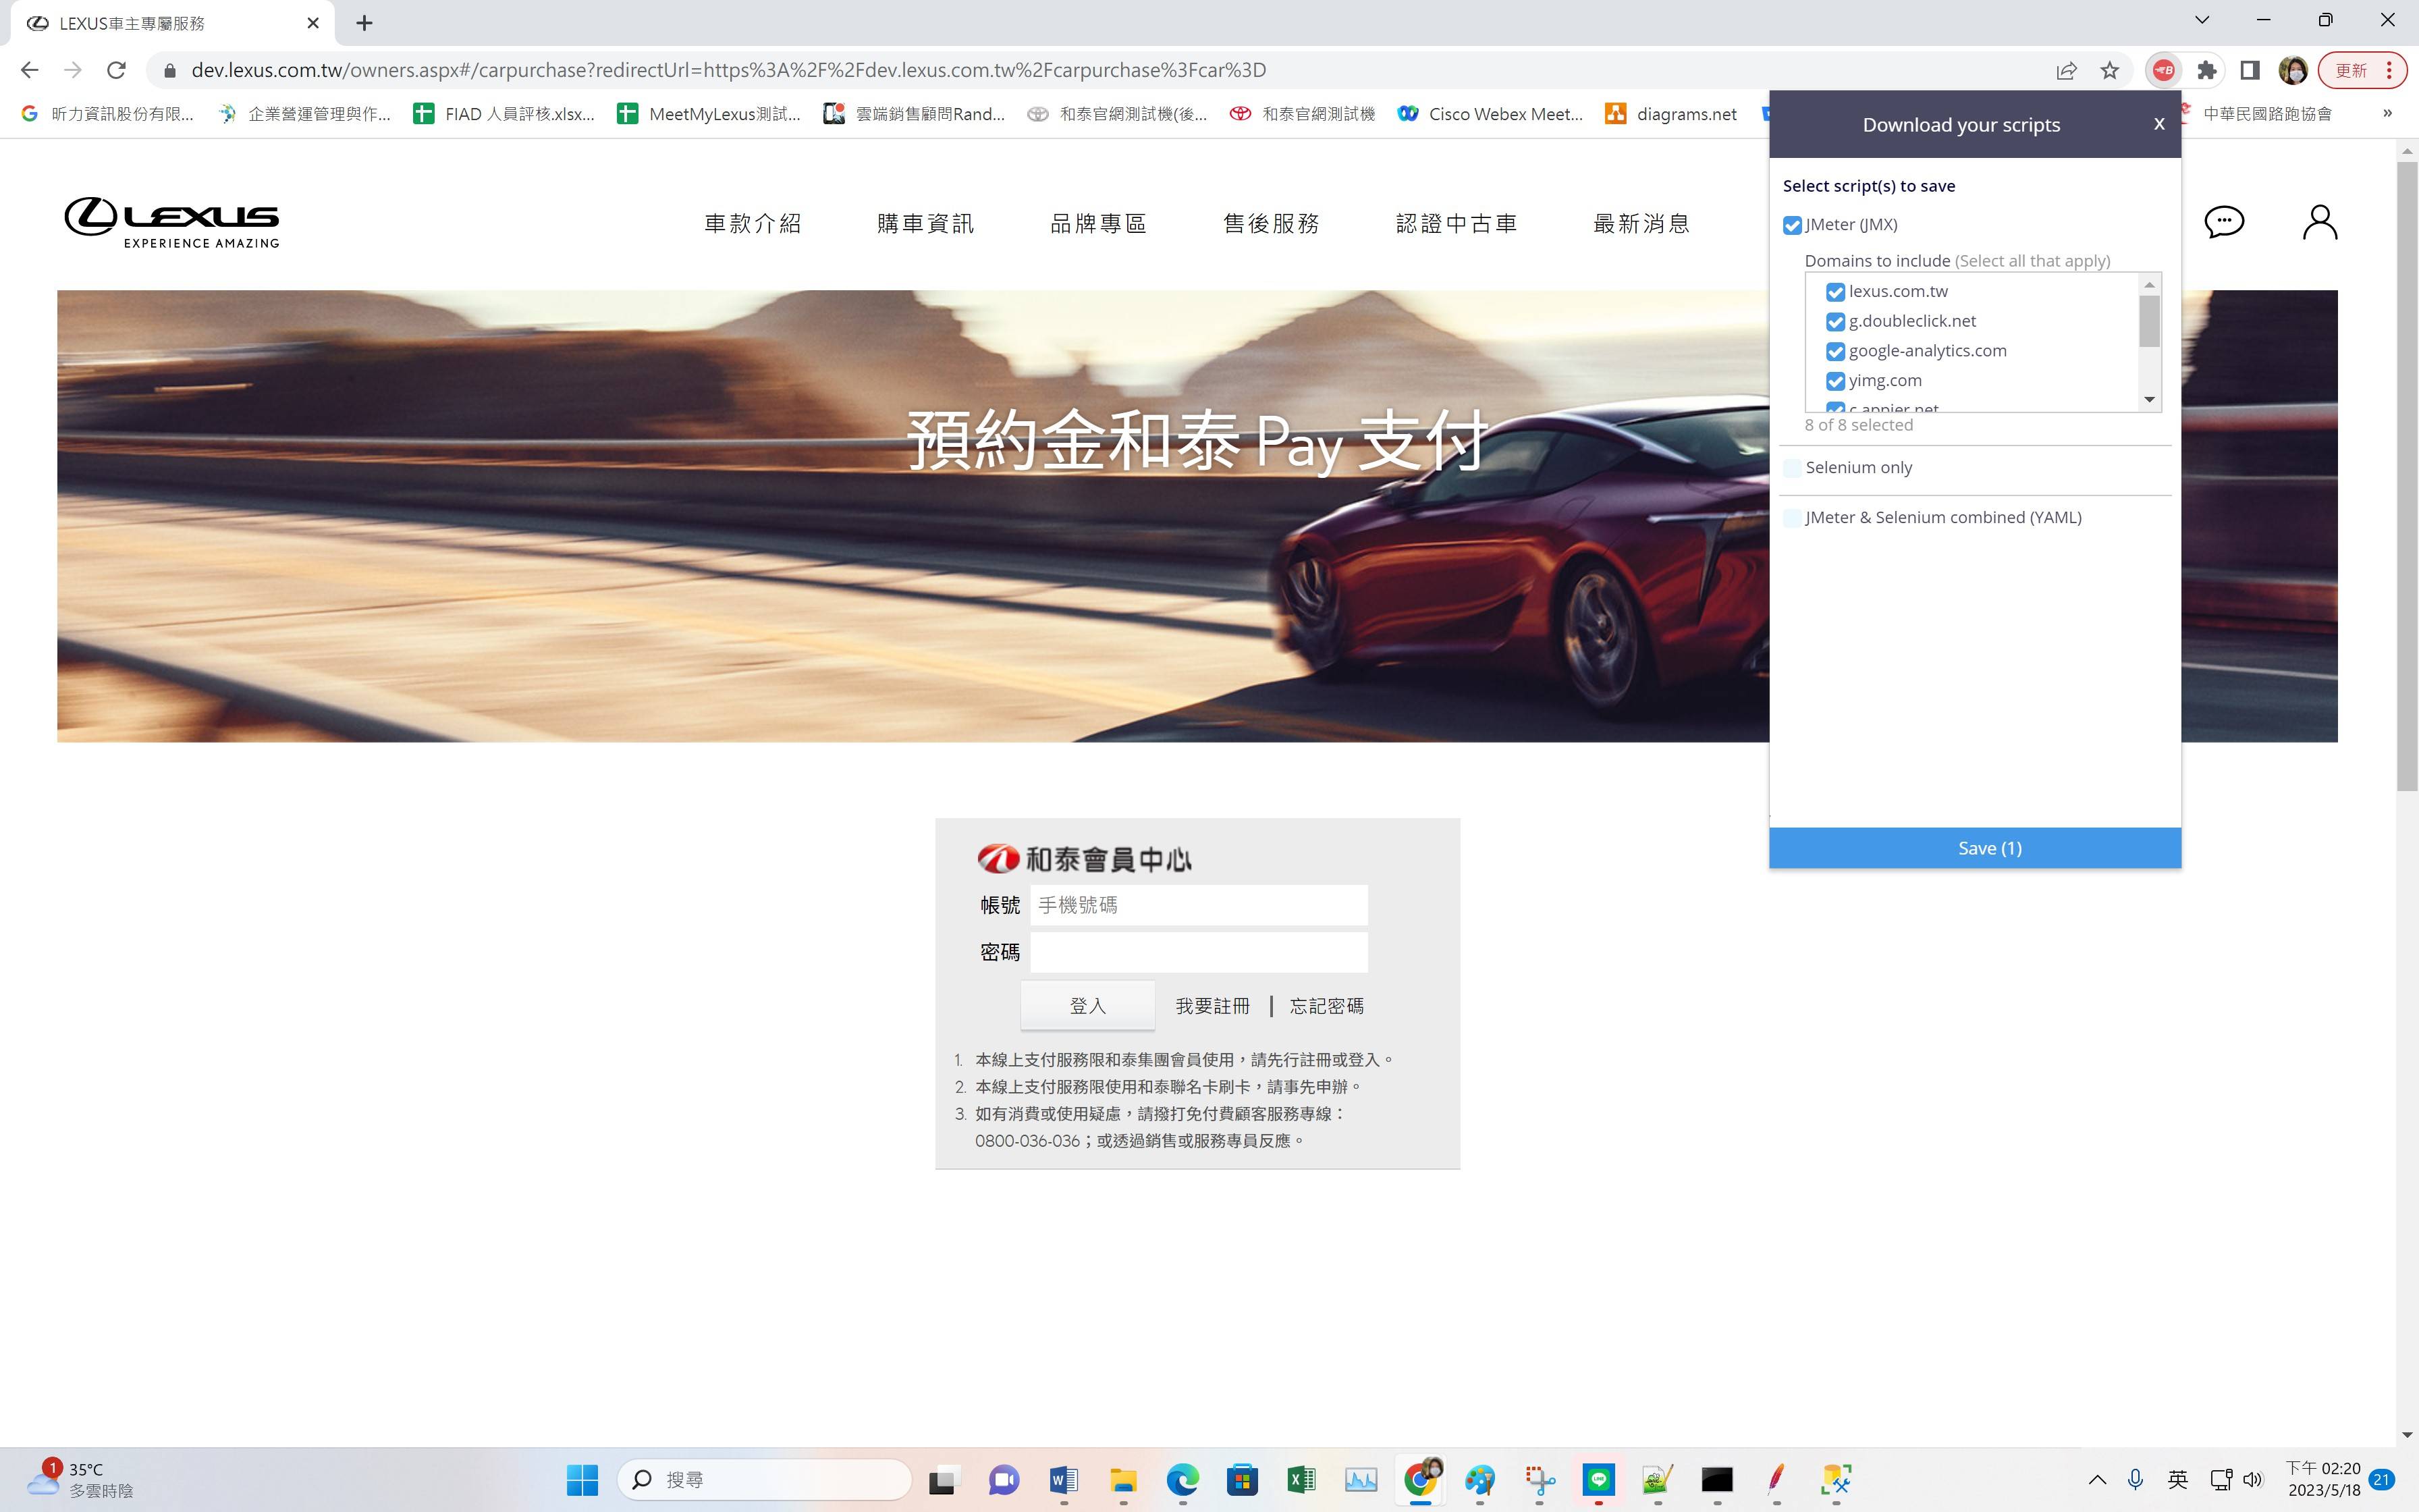Open LINE app from taskbar
This screenshot has height=1512, width=2419.
1598,1479
